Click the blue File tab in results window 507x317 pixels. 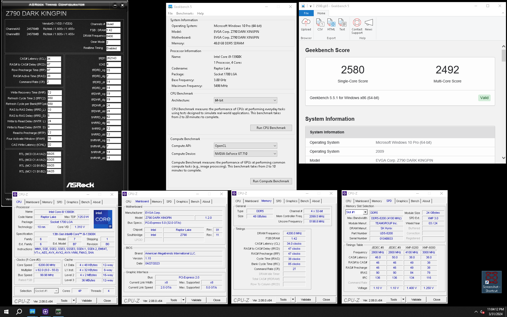click(x=306, y=13)
